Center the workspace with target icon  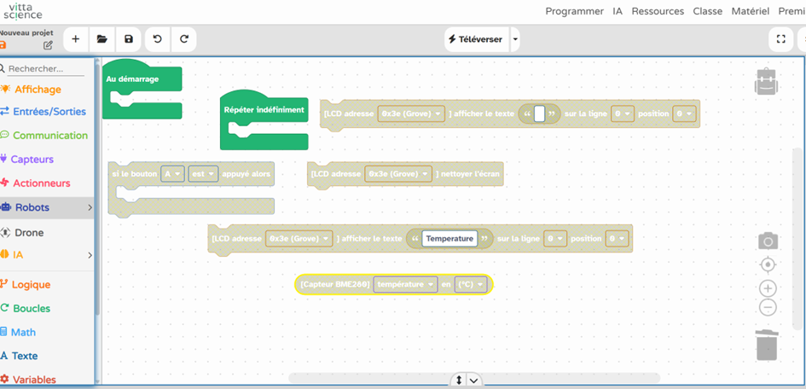pos(768,265)
